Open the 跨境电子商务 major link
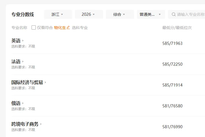 point(25,124)
